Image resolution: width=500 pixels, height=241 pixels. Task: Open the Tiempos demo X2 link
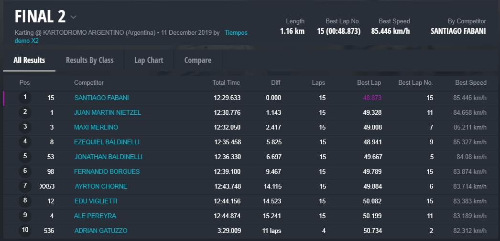(x=236, y=33)
